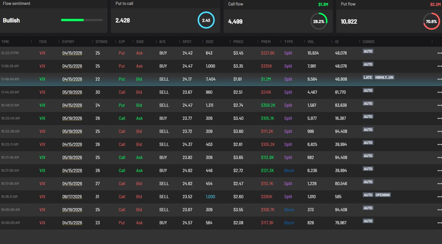442x244 pixels.
Task: Open 04/15/2026 expiry on 12:22:17 PM row
Action: 72,53
